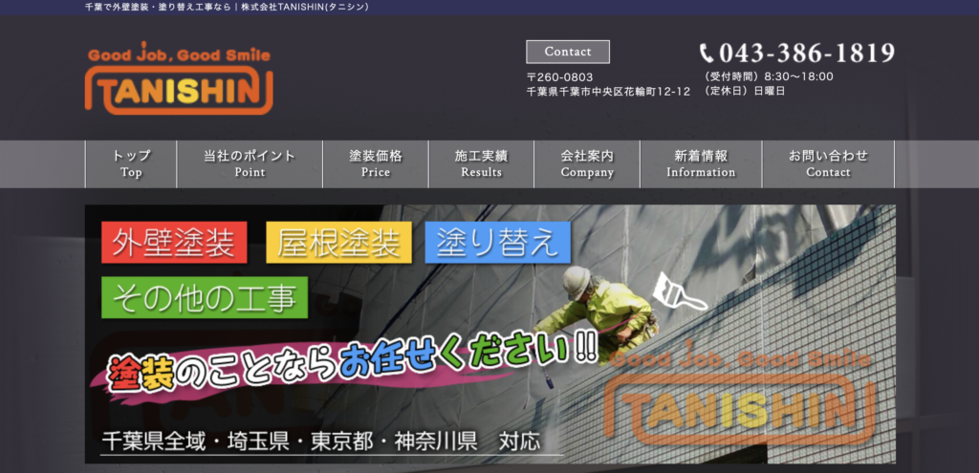Image resolution: width=979 pixels, height=473 pixels.
Task: Click the green その他の工事 label
Action: pyautogui.click(x=205, y=297)
